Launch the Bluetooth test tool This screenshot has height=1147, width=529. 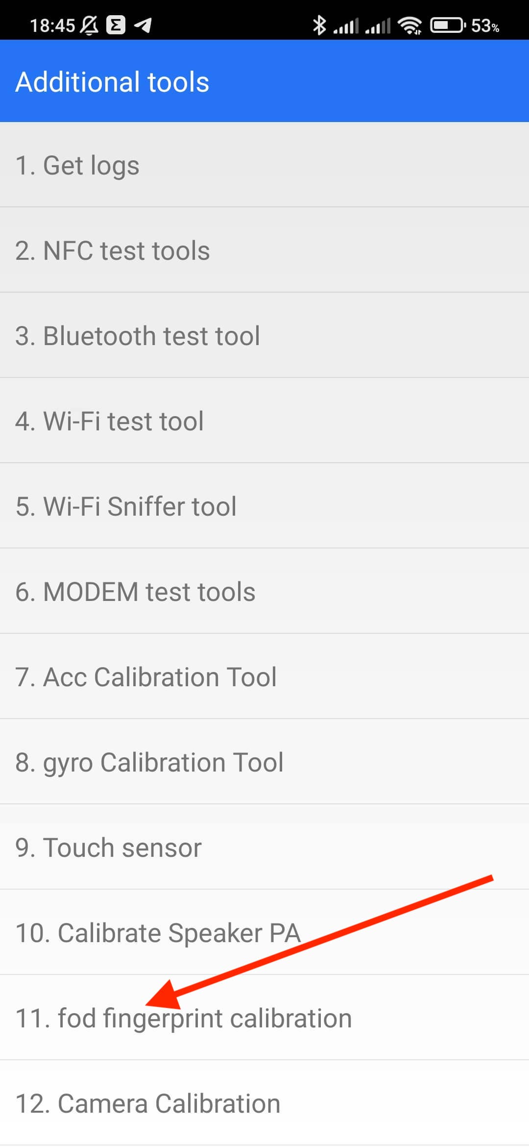[264, 336]
